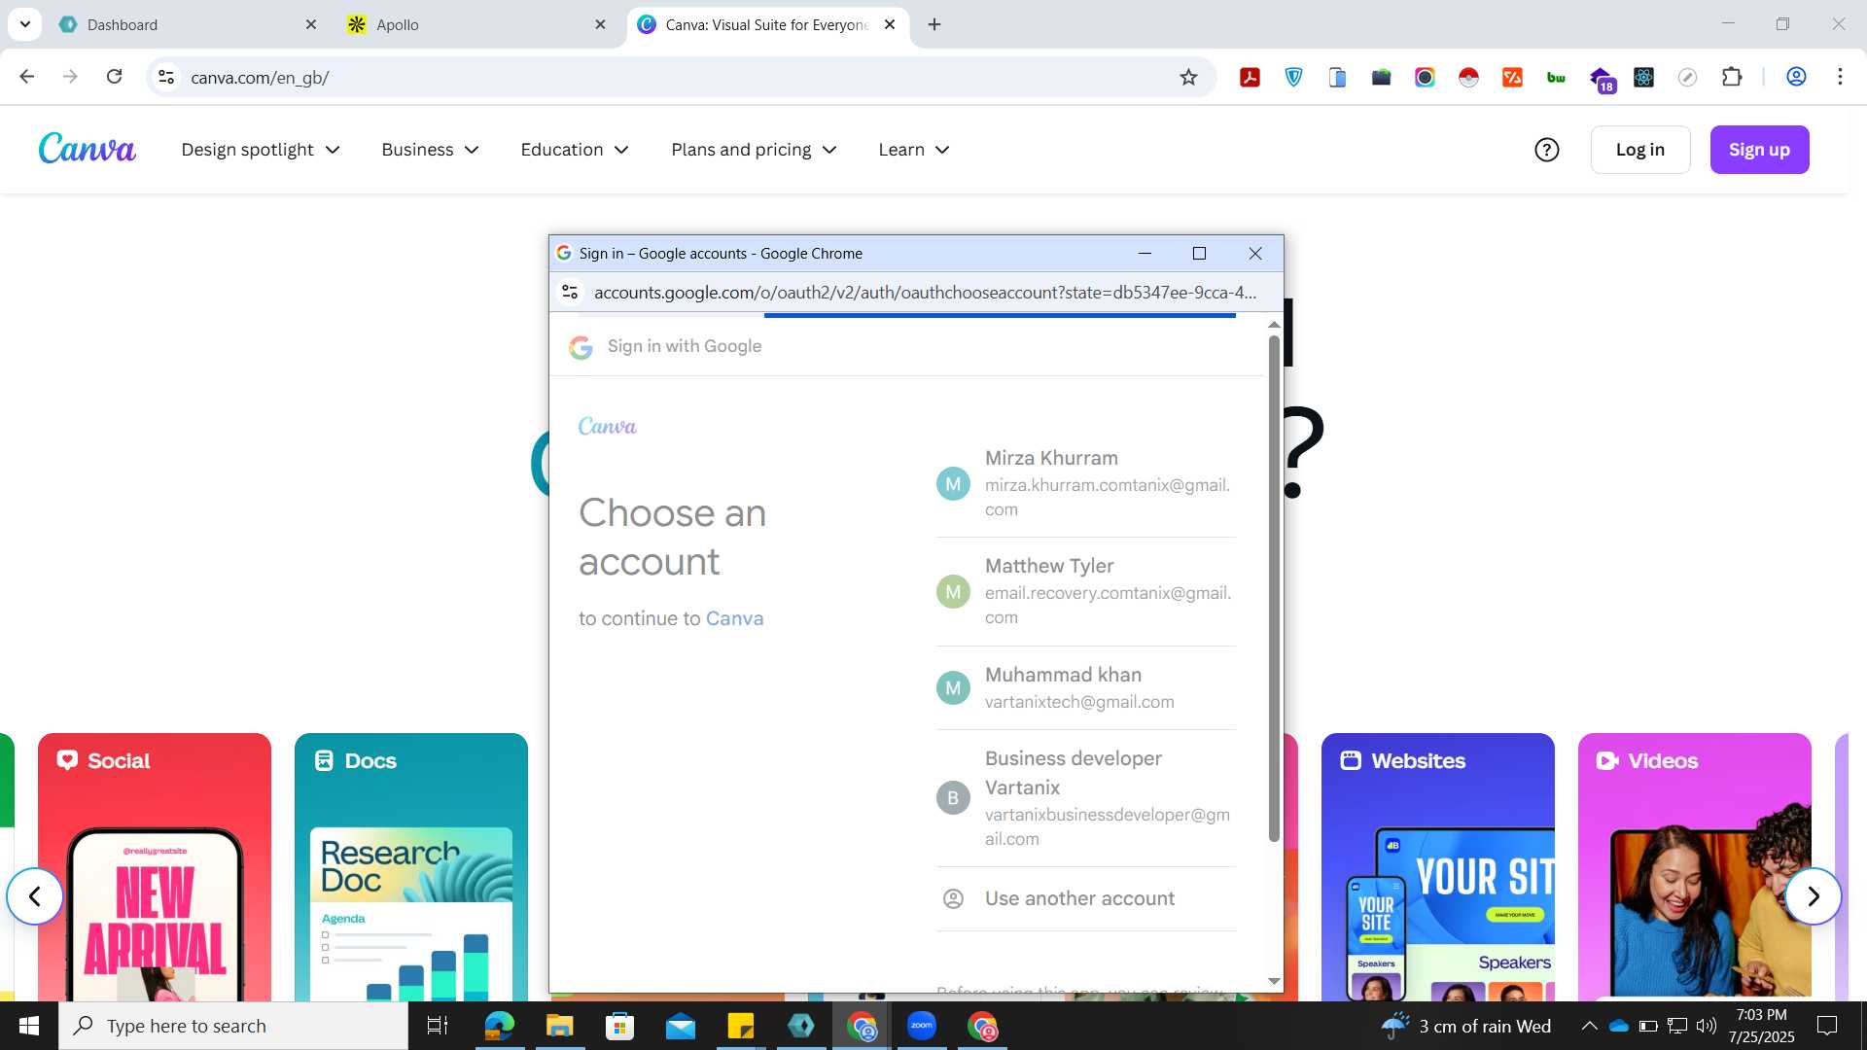Choose Matthew Tyler account
1867x1050 pixels.
point(1085,591)
